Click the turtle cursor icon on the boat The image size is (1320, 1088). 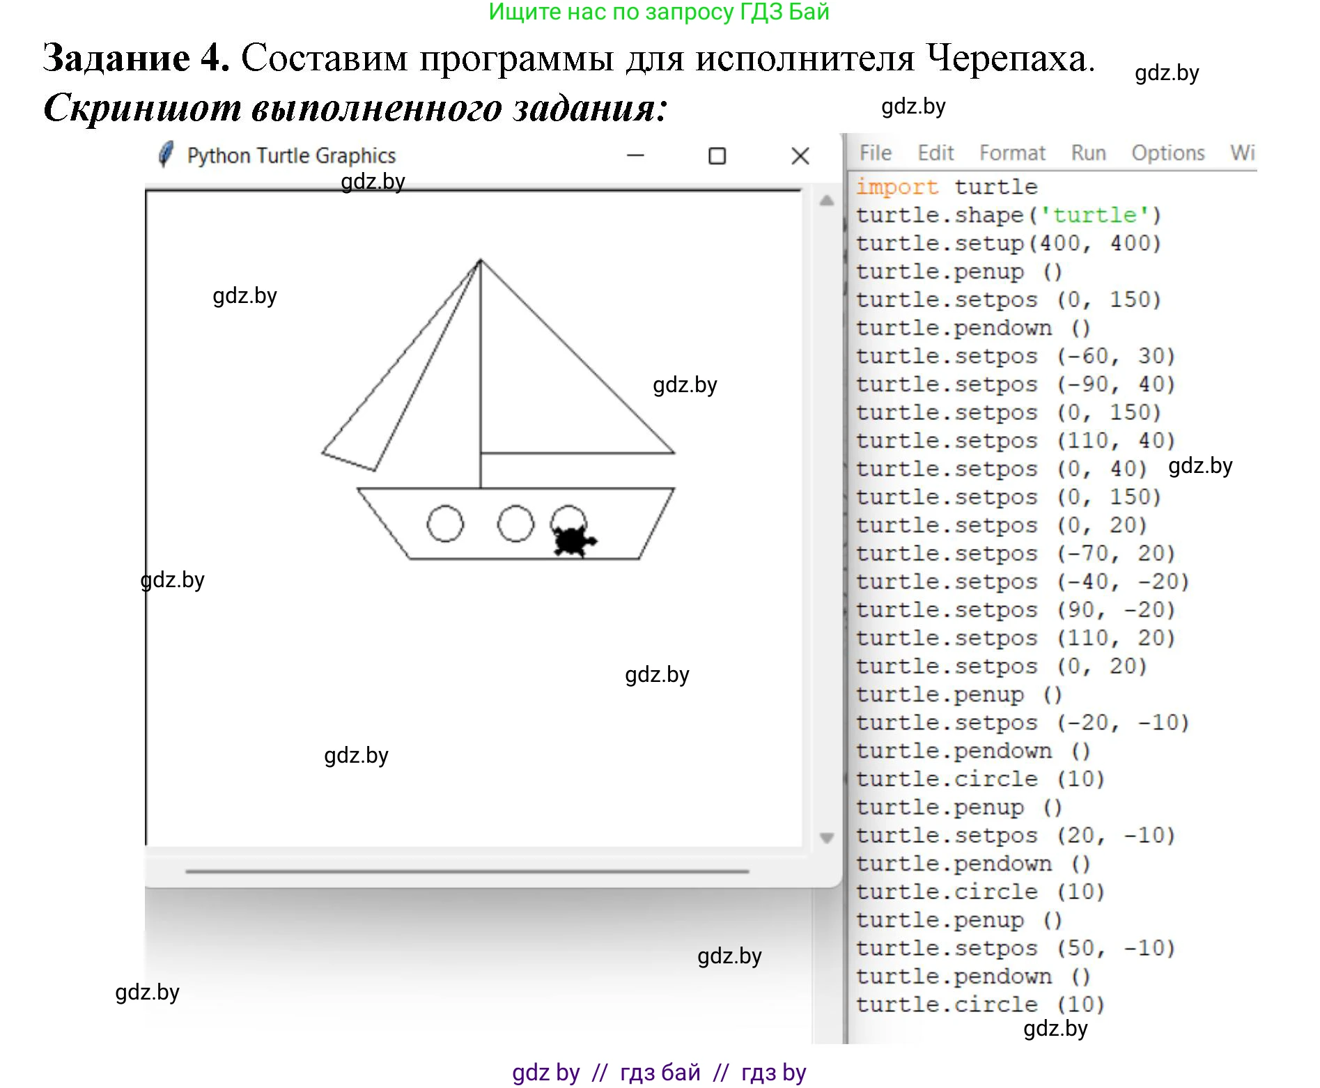[x=571, y=542]
